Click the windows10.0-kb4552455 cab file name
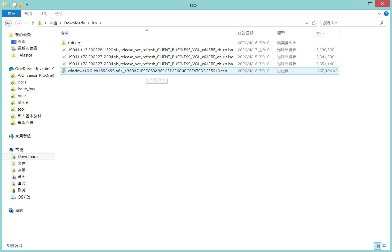The width and height of the screenshot is (392, 252). 147,71
